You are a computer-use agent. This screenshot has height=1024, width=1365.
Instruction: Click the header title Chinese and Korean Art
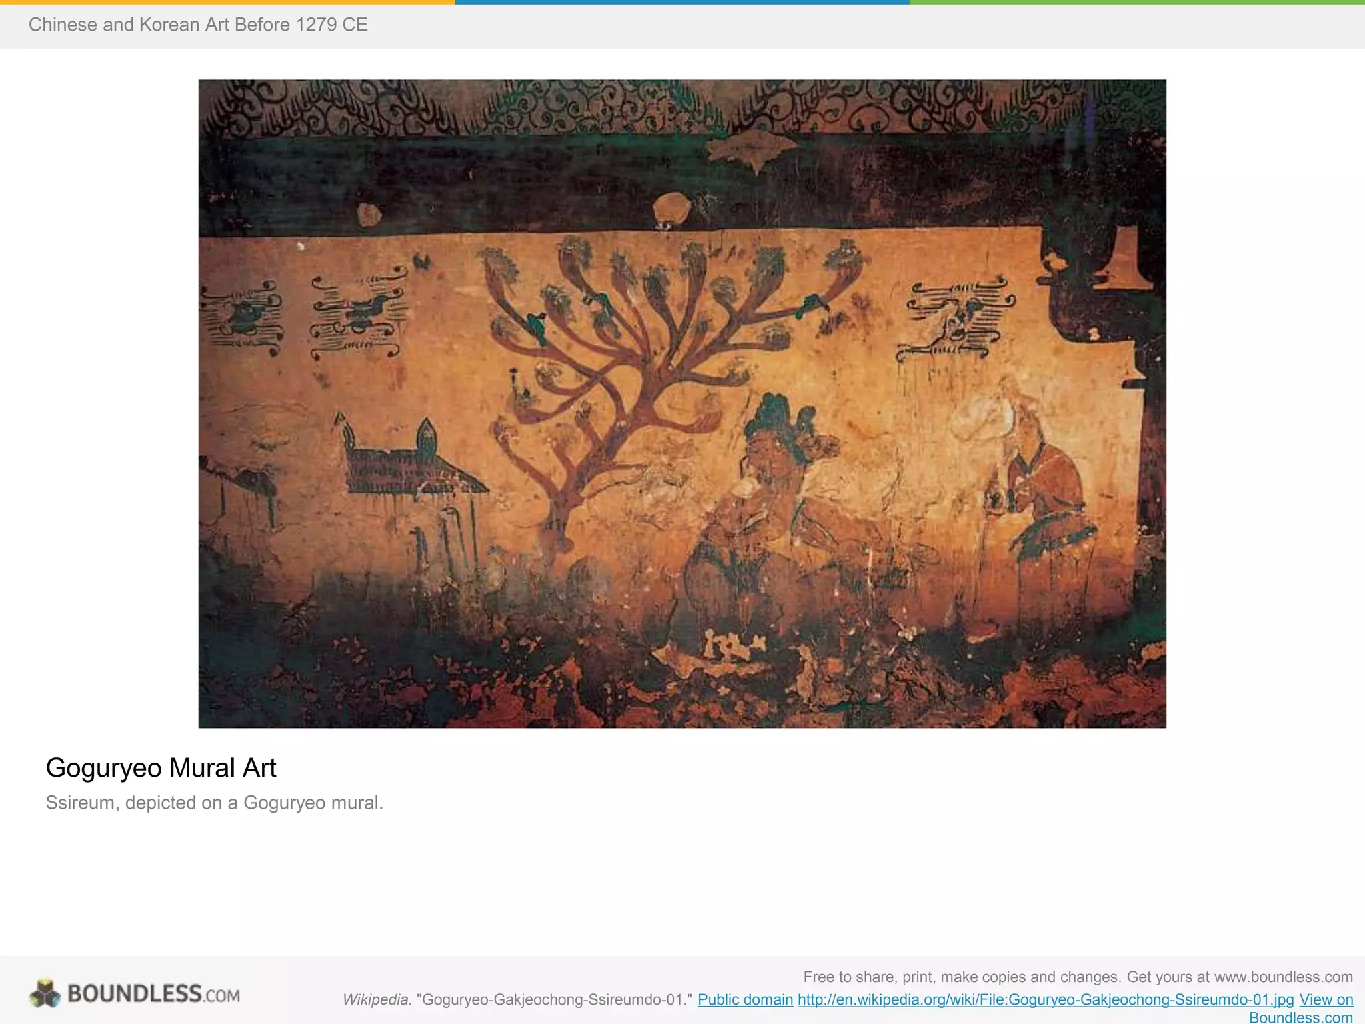point(198,25)
